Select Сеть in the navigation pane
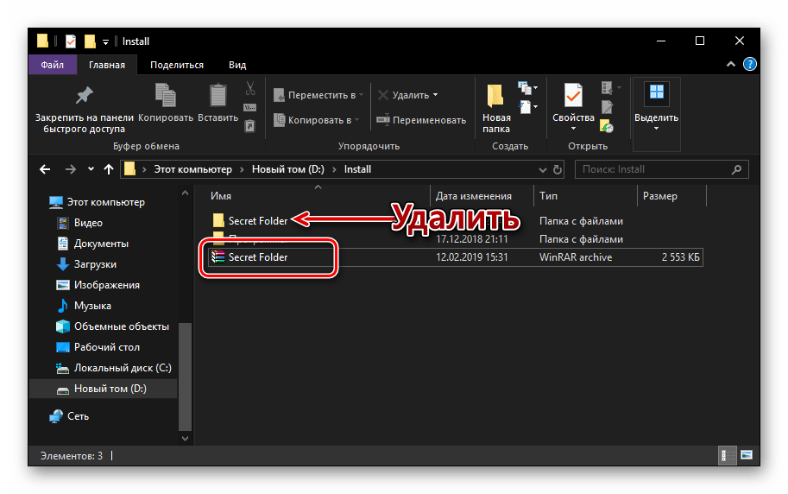 click(78, 416)
